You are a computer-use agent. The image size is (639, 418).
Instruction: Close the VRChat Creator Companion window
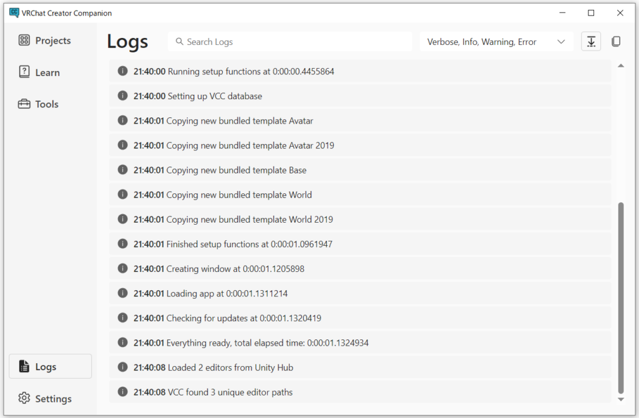[x=620, y=12]
